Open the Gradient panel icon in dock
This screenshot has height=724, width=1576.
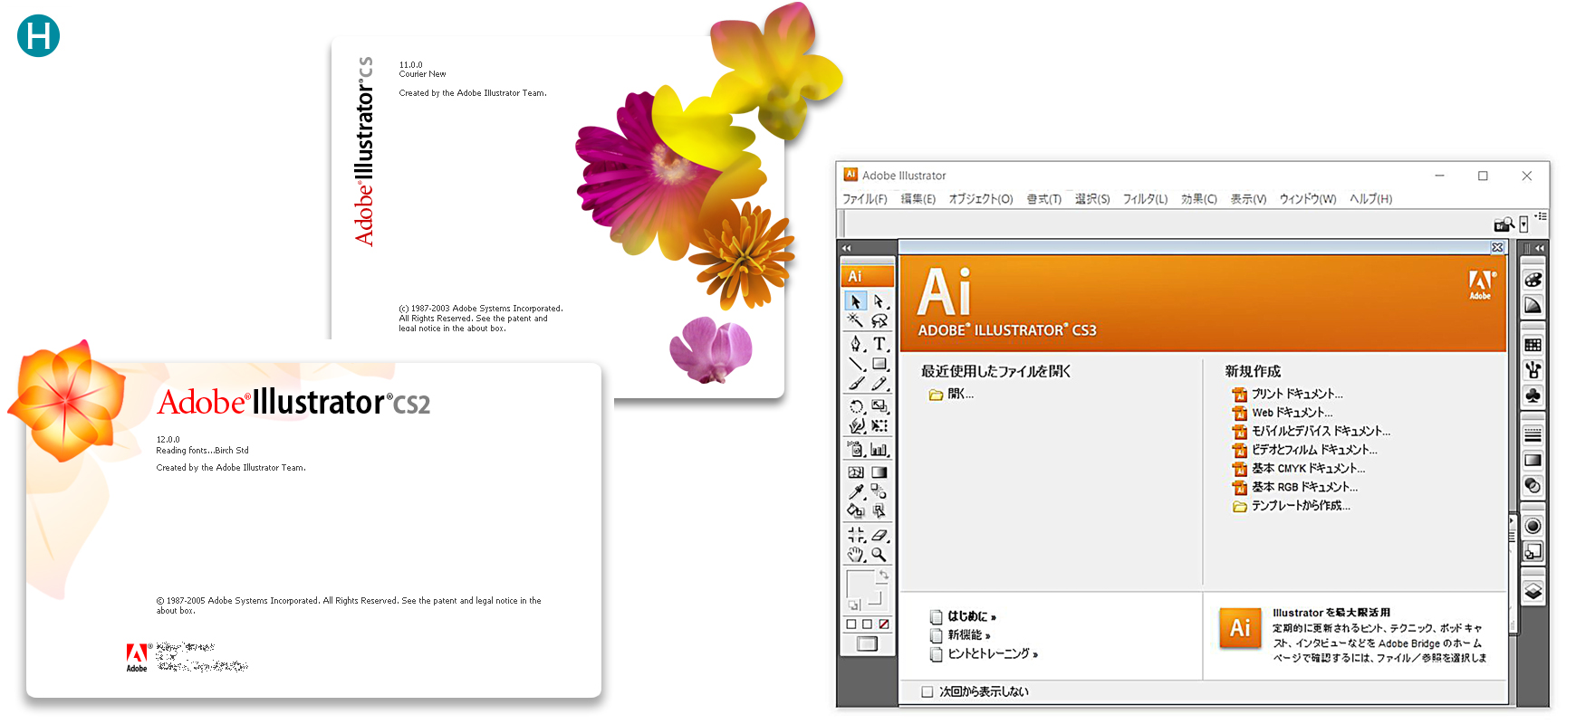[1533, 461]
